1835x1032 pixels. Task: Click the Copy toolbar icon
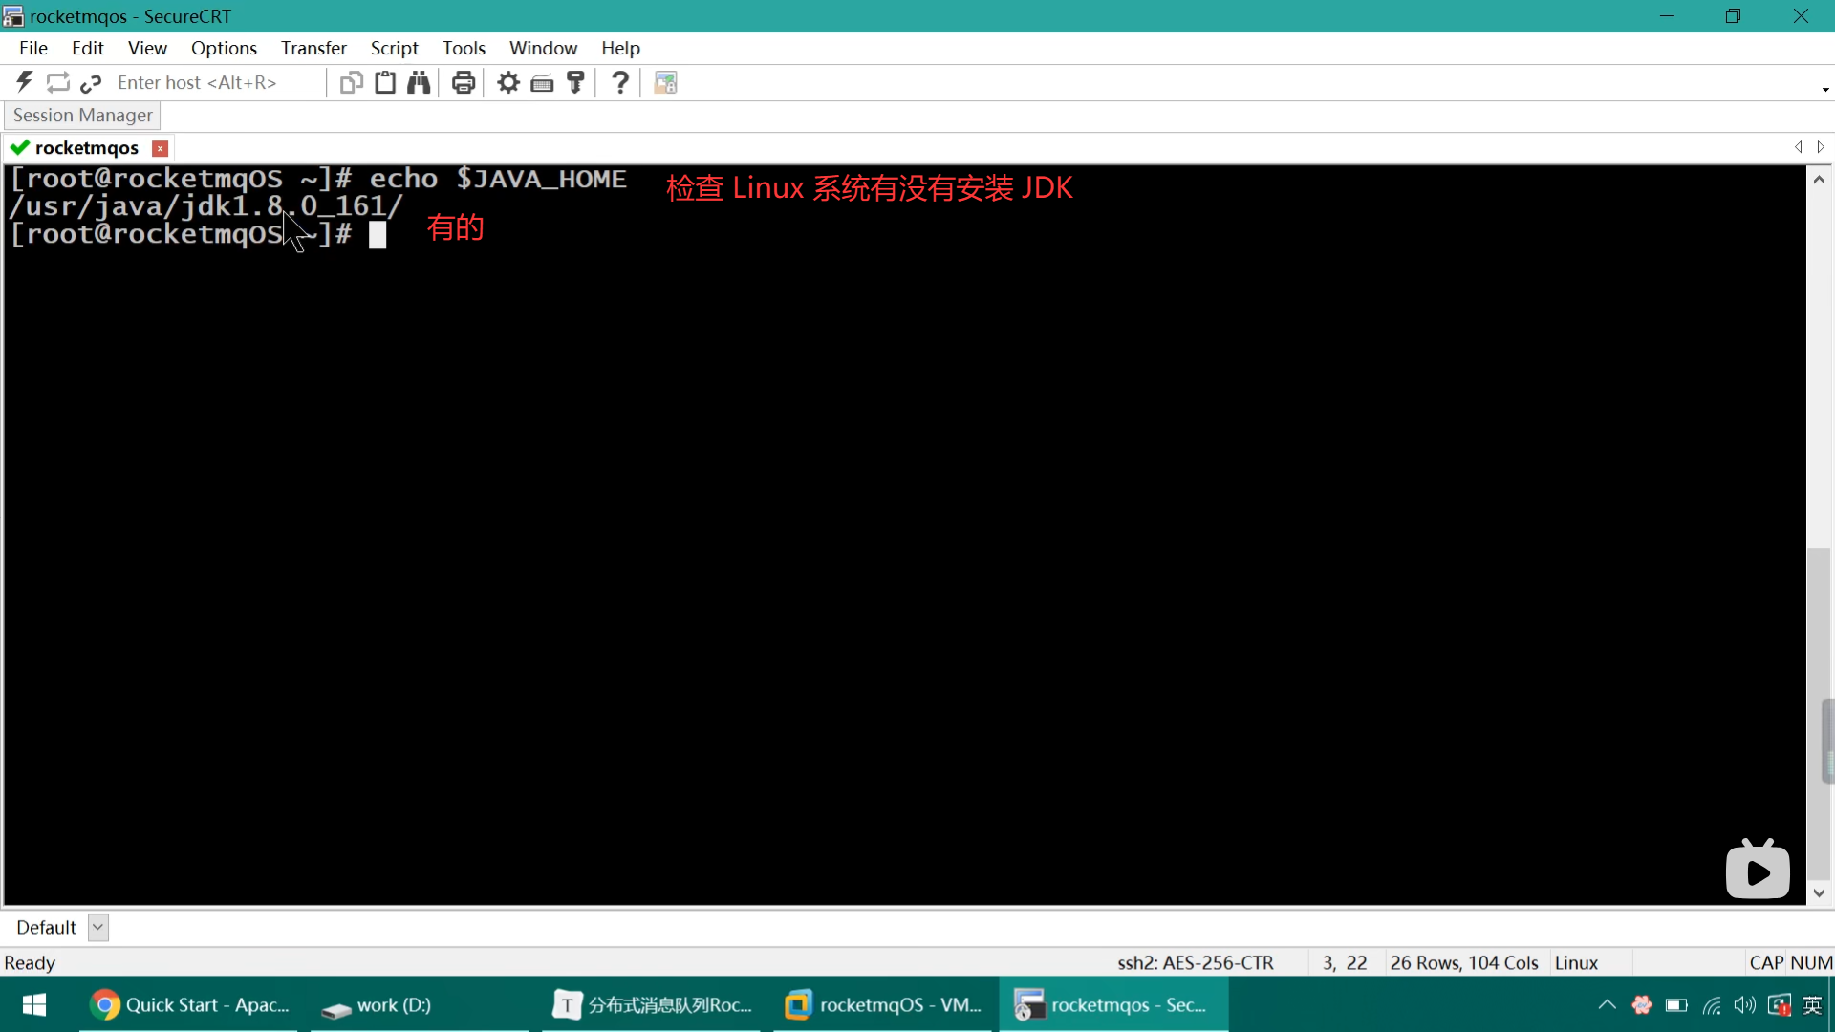(351, 83)
